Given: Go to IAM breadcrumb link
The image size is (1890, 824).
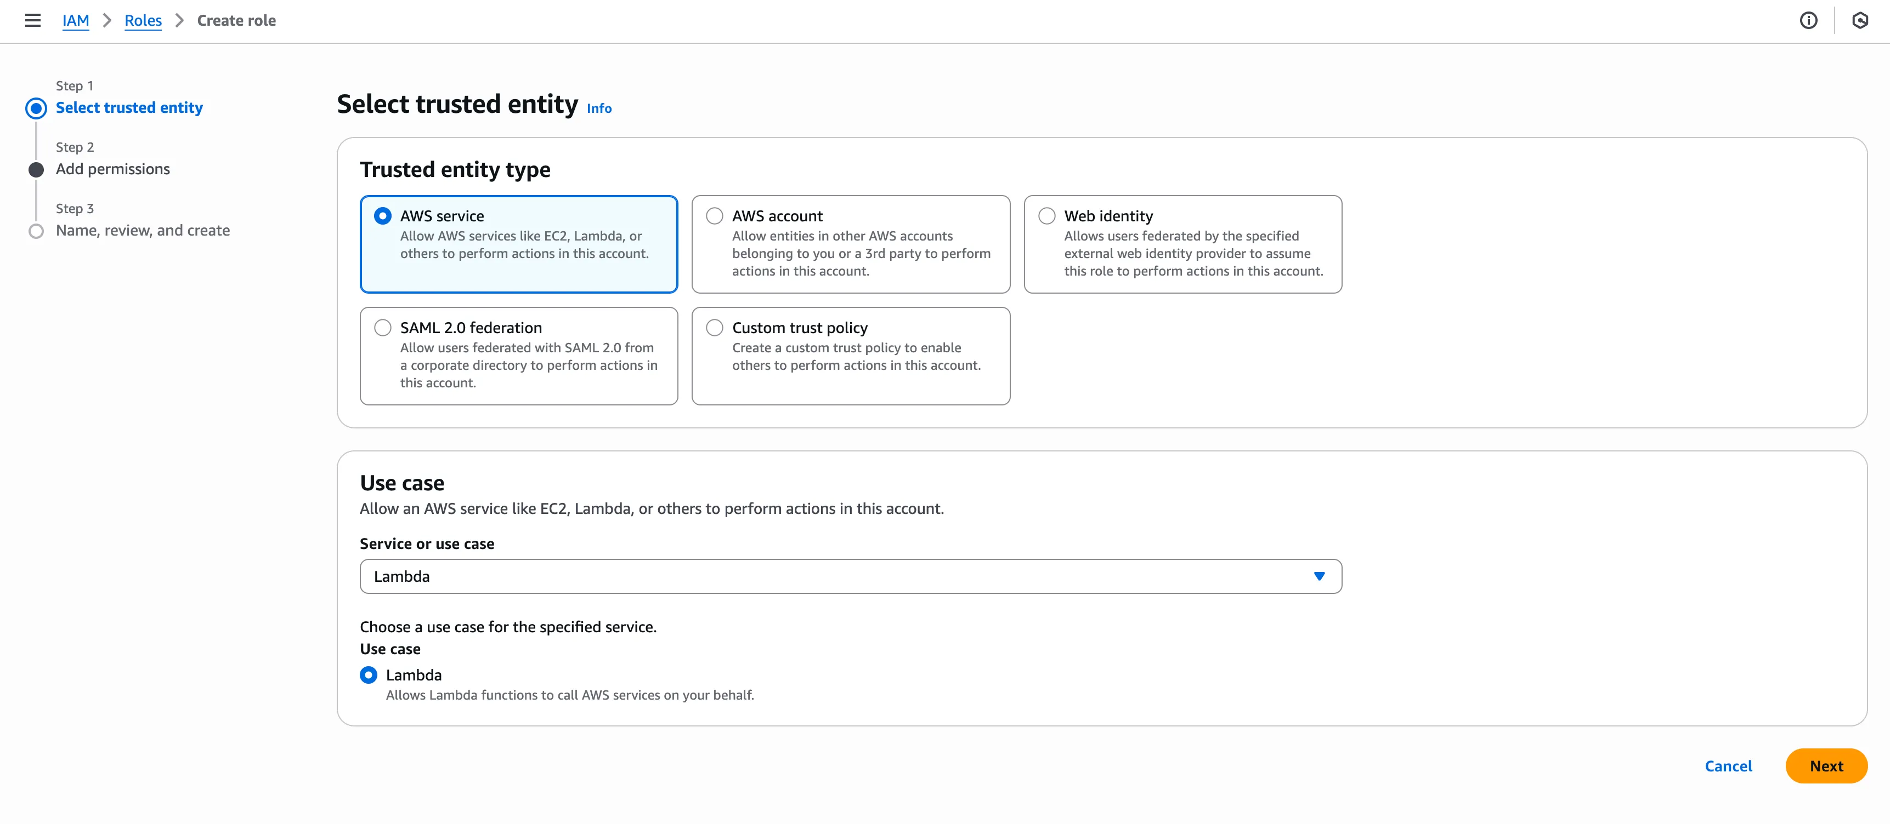Looking at the screenshot, I should (76, 20).
